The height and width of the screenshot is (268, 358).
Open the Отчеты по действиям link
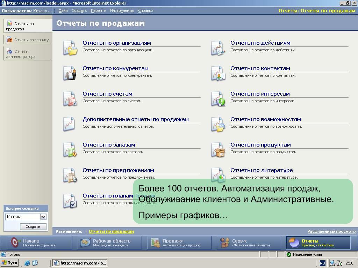pyautogui.click(x=260, y=43)
